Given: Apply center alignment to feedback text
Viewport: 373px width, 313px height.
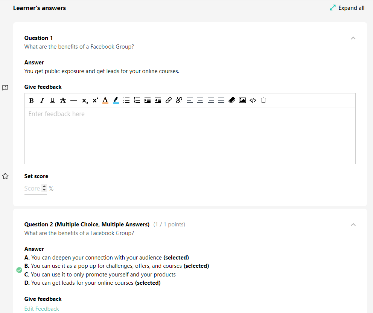Looking at the screenshot, I should tap(200, 100).
